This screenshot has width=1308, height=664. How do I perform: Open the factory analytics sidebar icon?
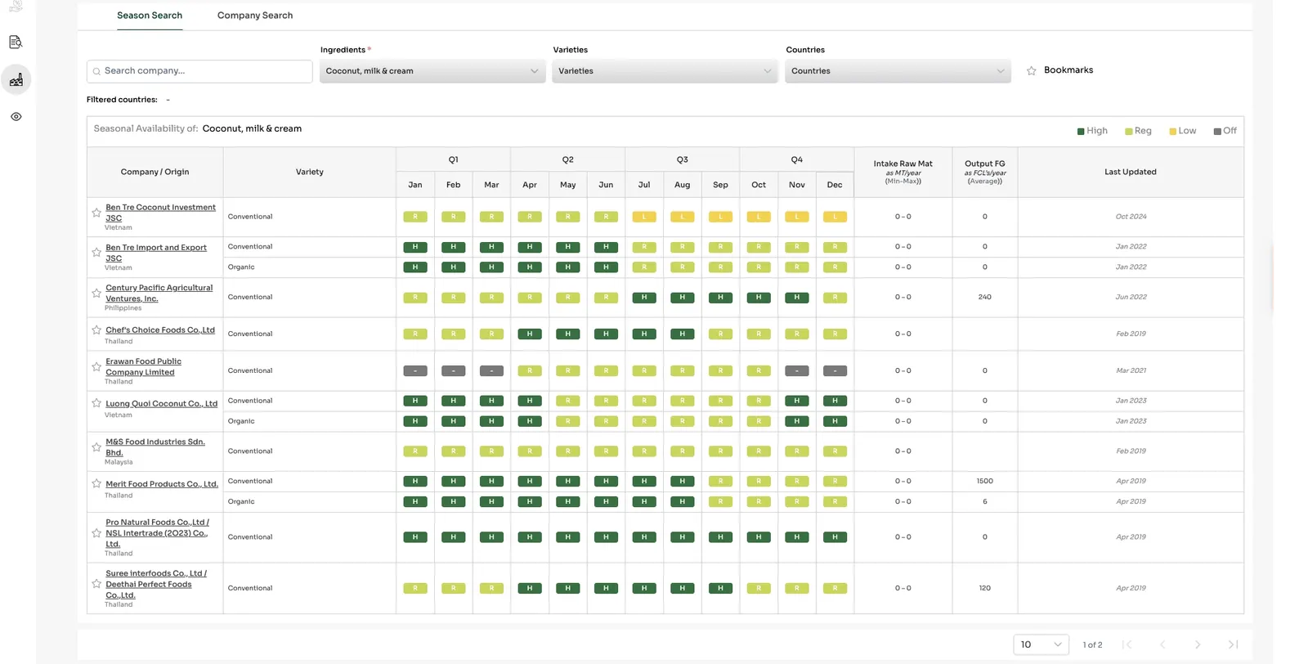click(16, 79)
